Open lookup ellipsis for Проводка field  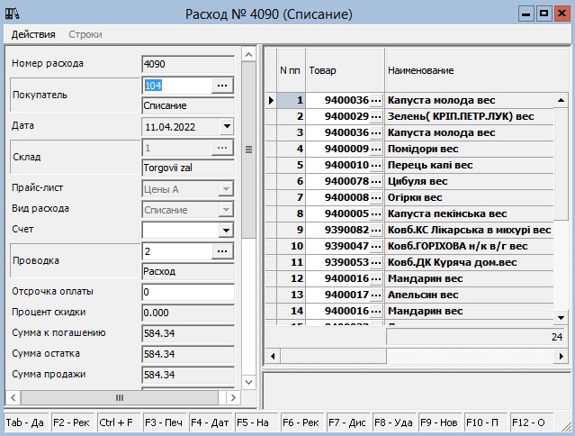coord(222,251)
